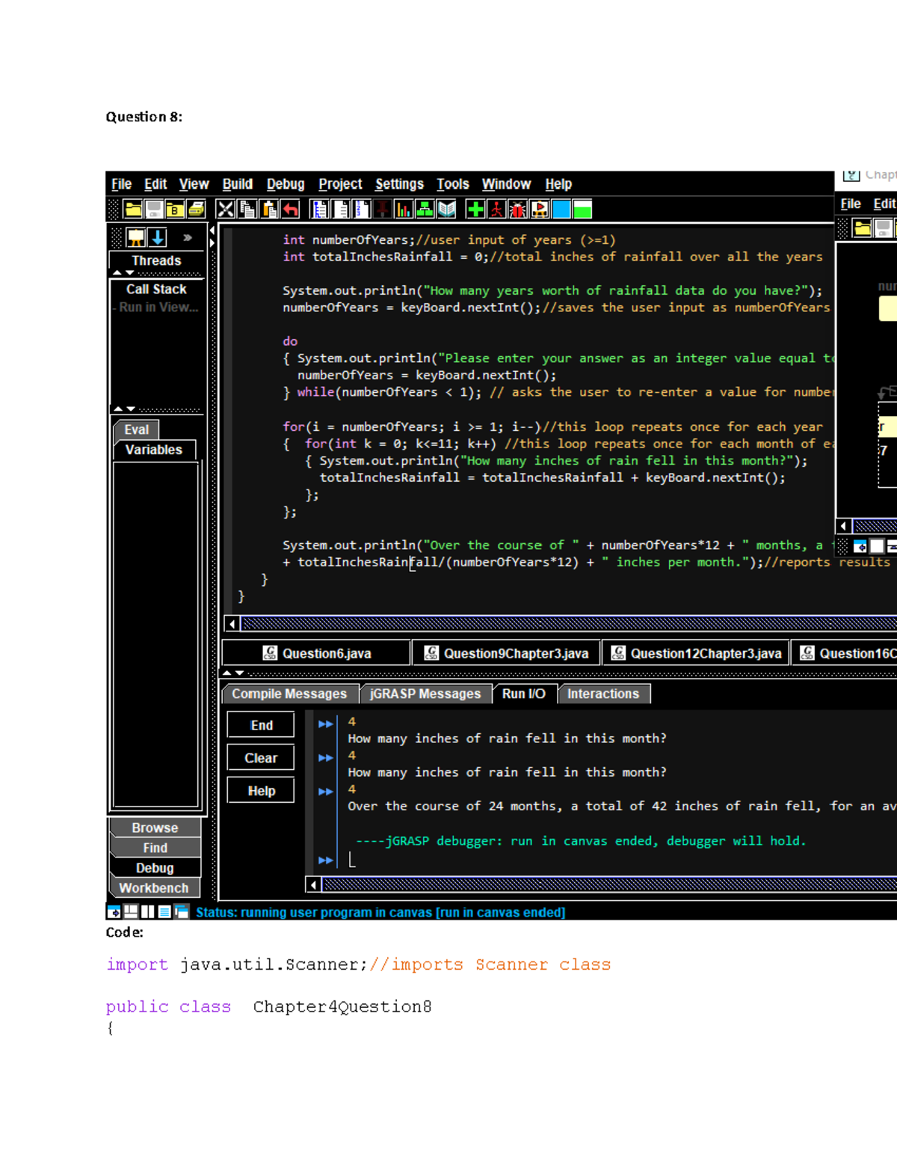Click the double chevron in the debug toolbar
Screen dimensions: 897x1162
[188, 237]
